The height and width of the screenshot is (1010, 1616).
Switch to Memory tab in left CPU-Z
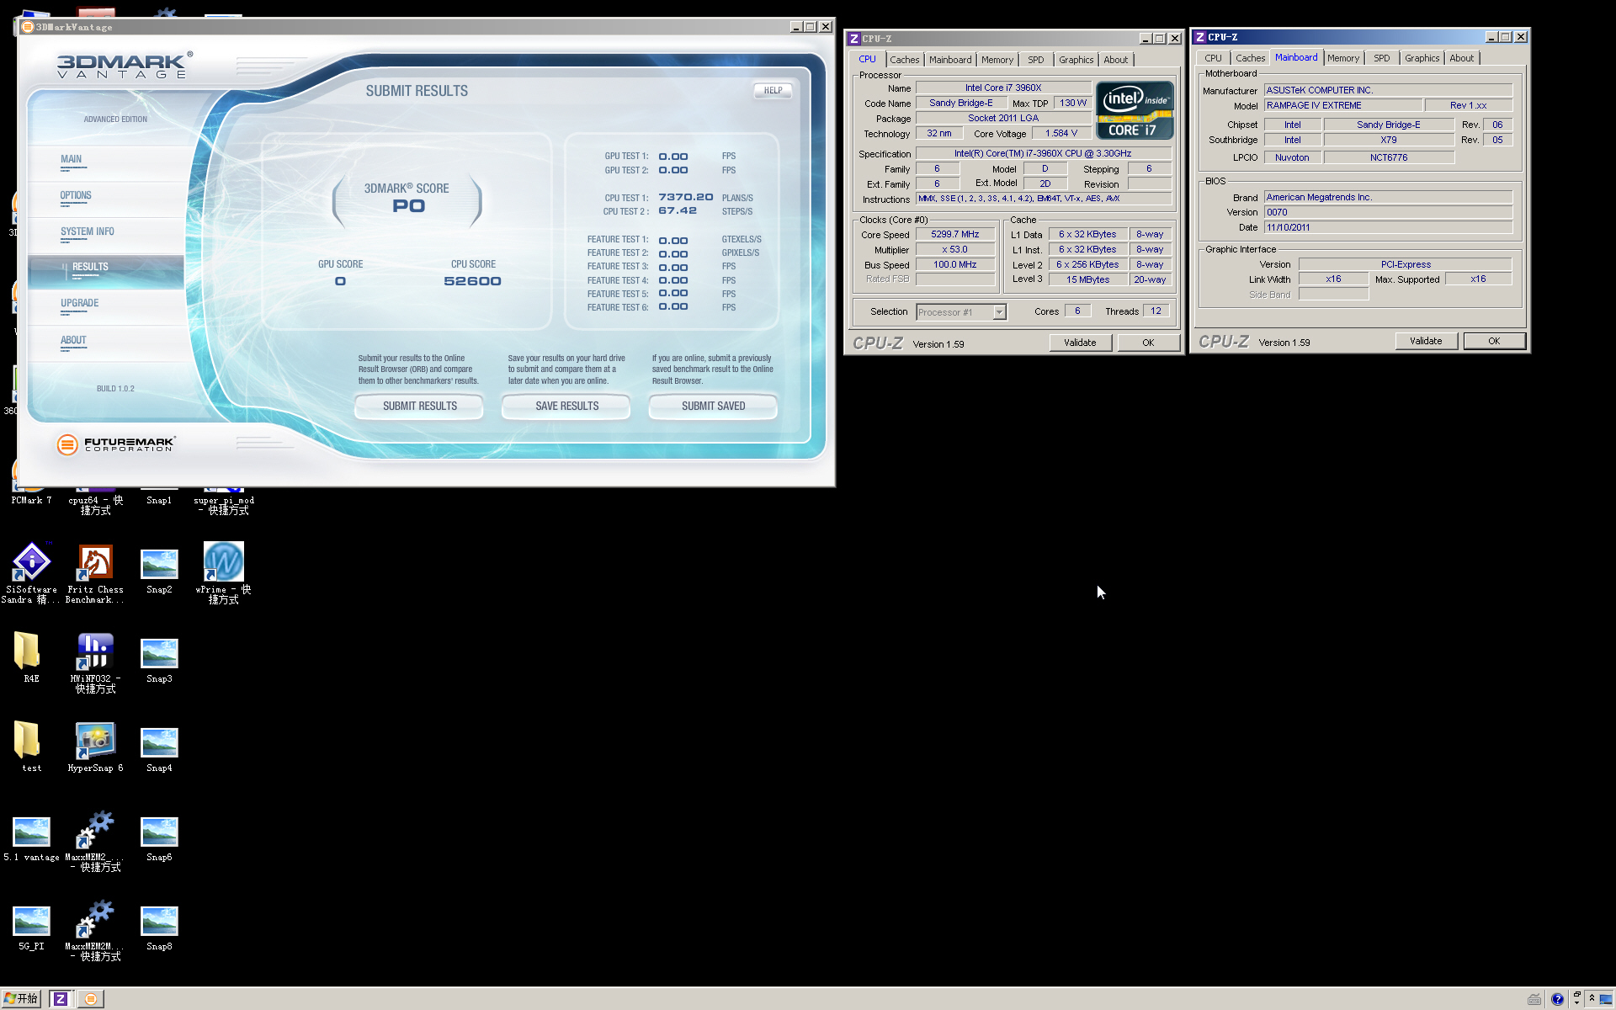[997, 60]
